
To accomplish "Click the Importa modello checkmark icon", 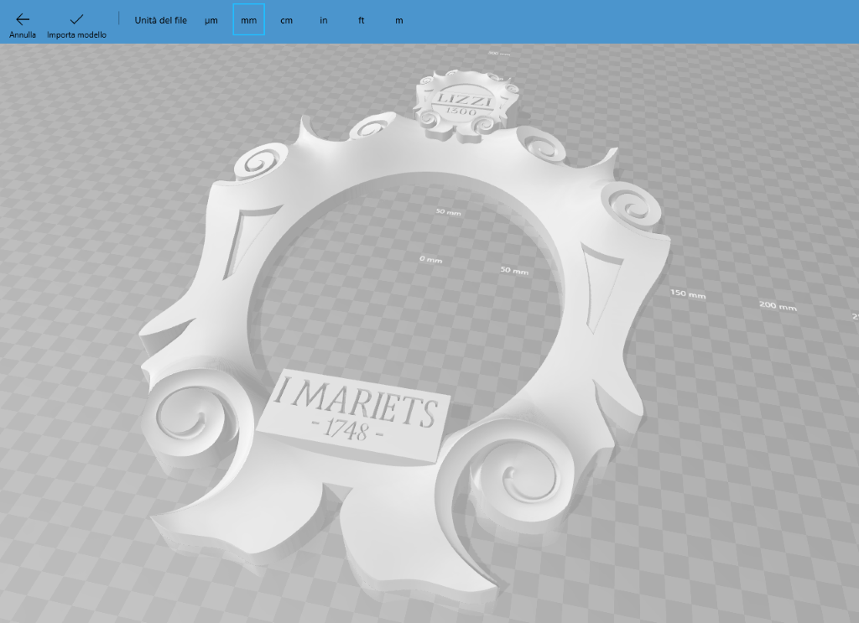I will 76,18.
